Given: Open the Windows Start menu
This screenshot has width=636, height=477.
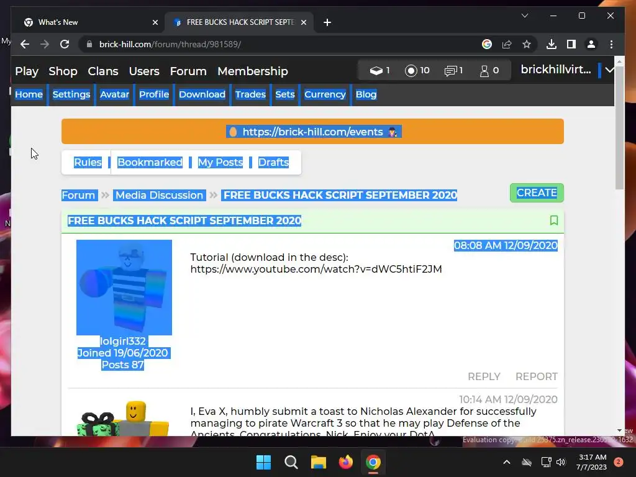Looking at the screenshot, I should click(x=263, y=462).
